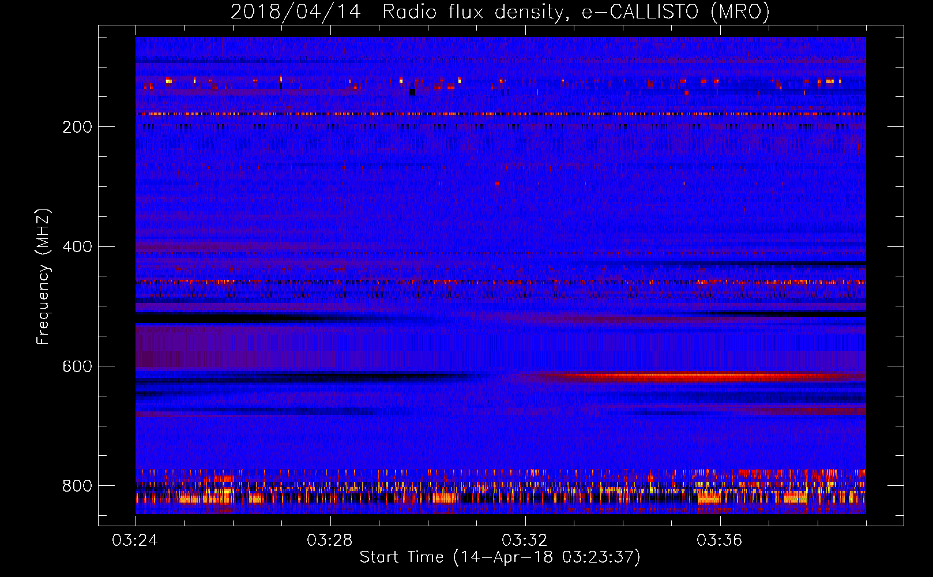The width and height of the screenshot is (933, 577).
Task: Click the 03:28 time tick label
Action: 330,541
